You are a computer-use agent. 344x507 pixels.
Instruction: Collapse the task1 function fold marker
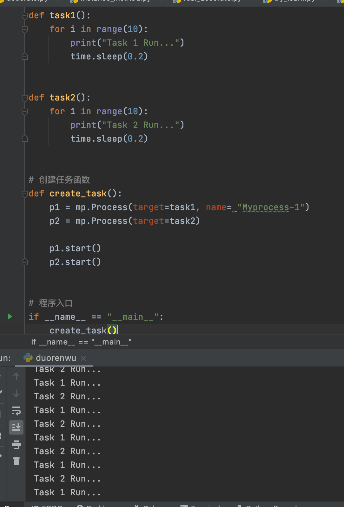point(25,16)
